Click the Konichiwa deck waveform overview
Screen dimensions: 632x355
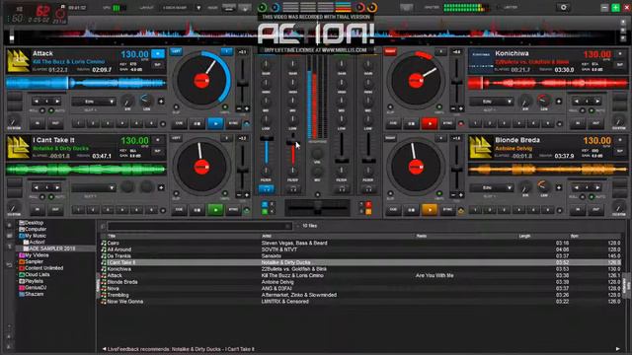coord(547,83)
